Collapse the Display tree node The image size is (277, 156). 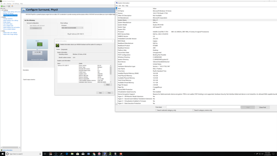coord(1,17)
